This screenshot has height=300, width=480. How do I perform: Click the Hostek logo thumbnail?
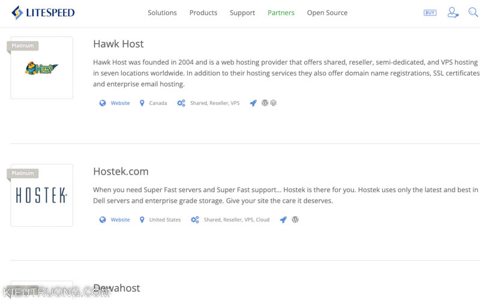[x=41, y=196]
